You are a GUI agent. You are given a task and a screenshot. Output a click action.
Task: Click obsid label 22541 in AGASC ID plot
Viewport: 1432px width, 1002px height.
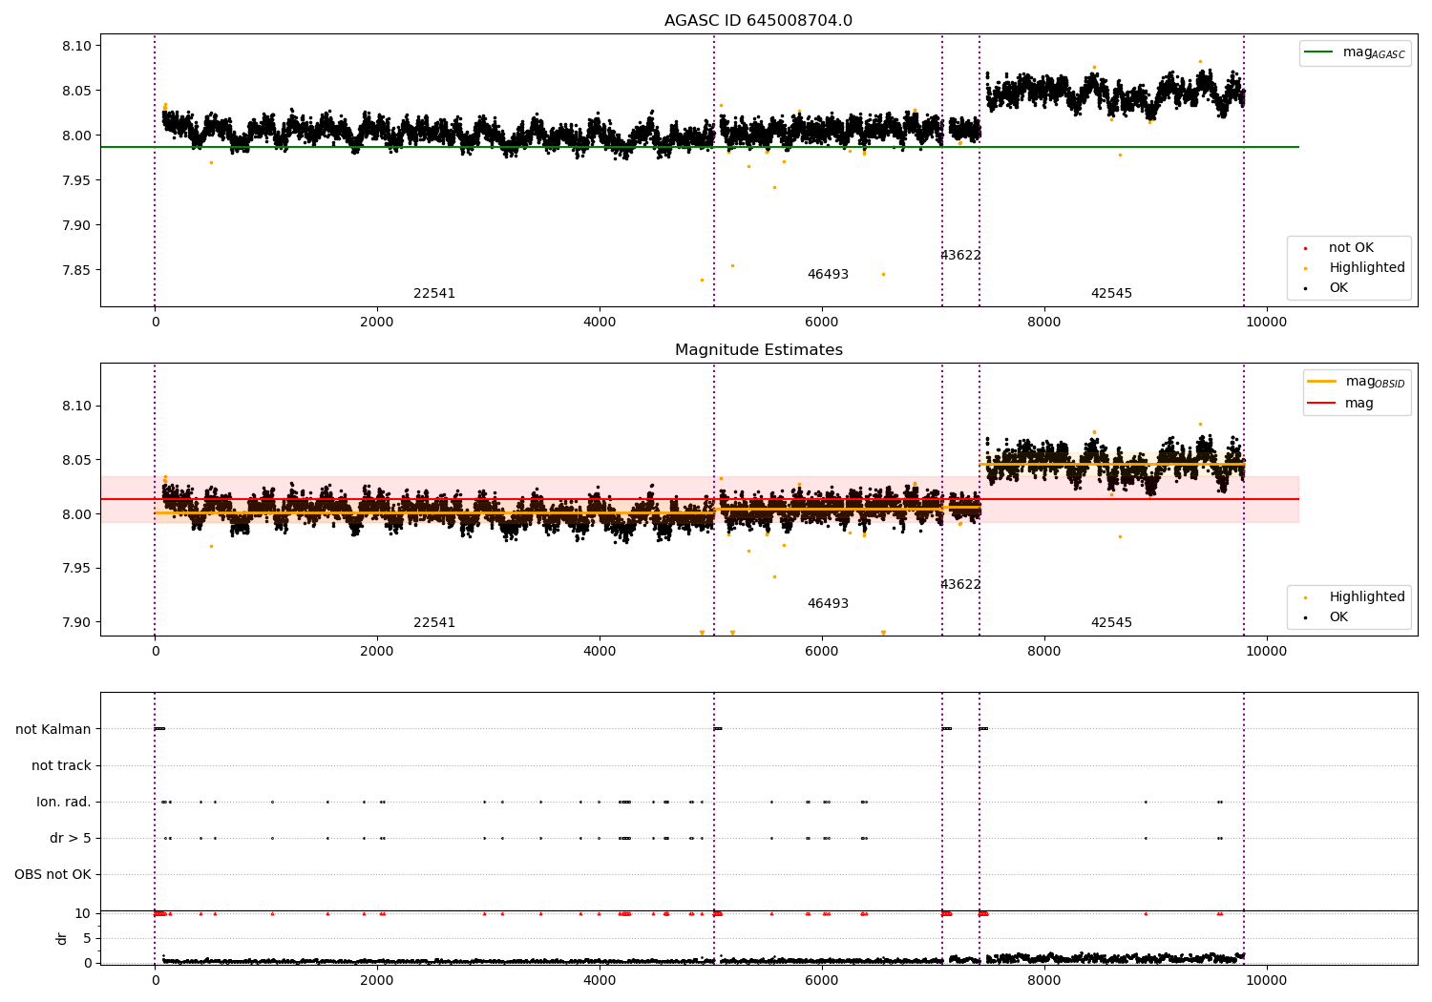coord(434,294)
